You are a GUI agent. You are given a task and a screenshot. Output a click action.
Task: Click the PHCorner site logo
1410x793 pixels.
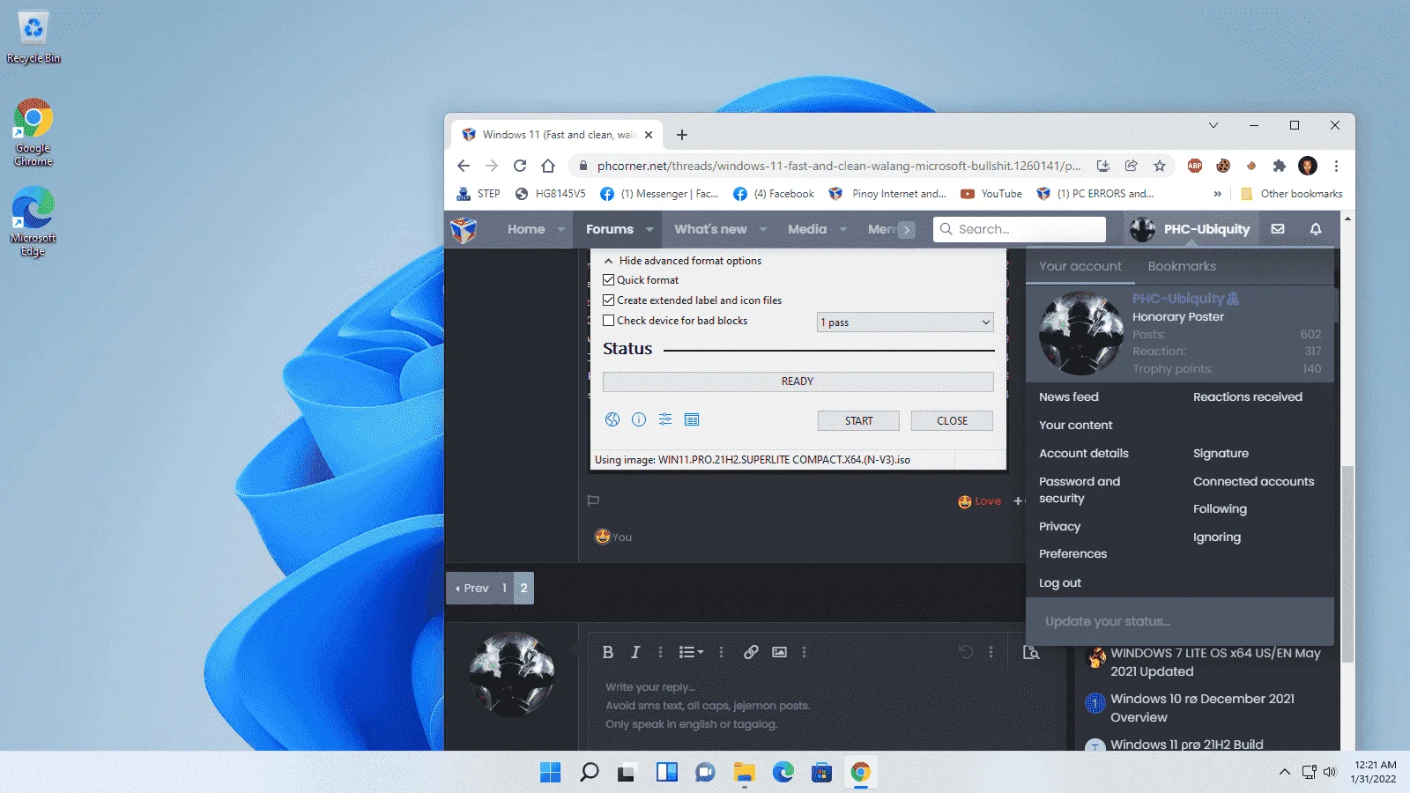[464, 230]
